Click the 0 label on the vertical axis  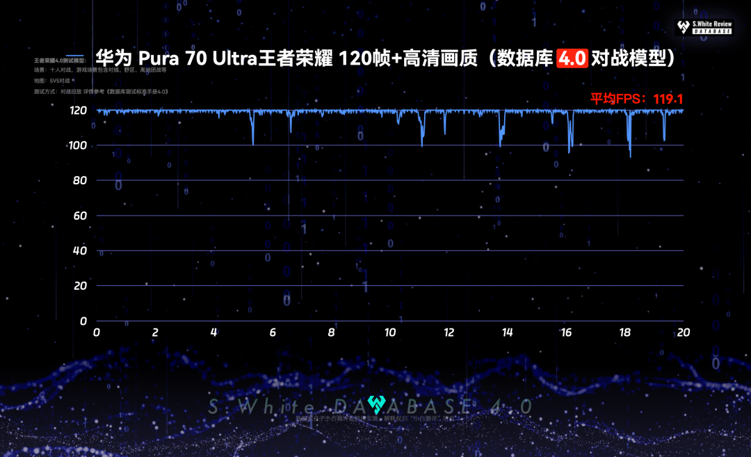[83, 321]
